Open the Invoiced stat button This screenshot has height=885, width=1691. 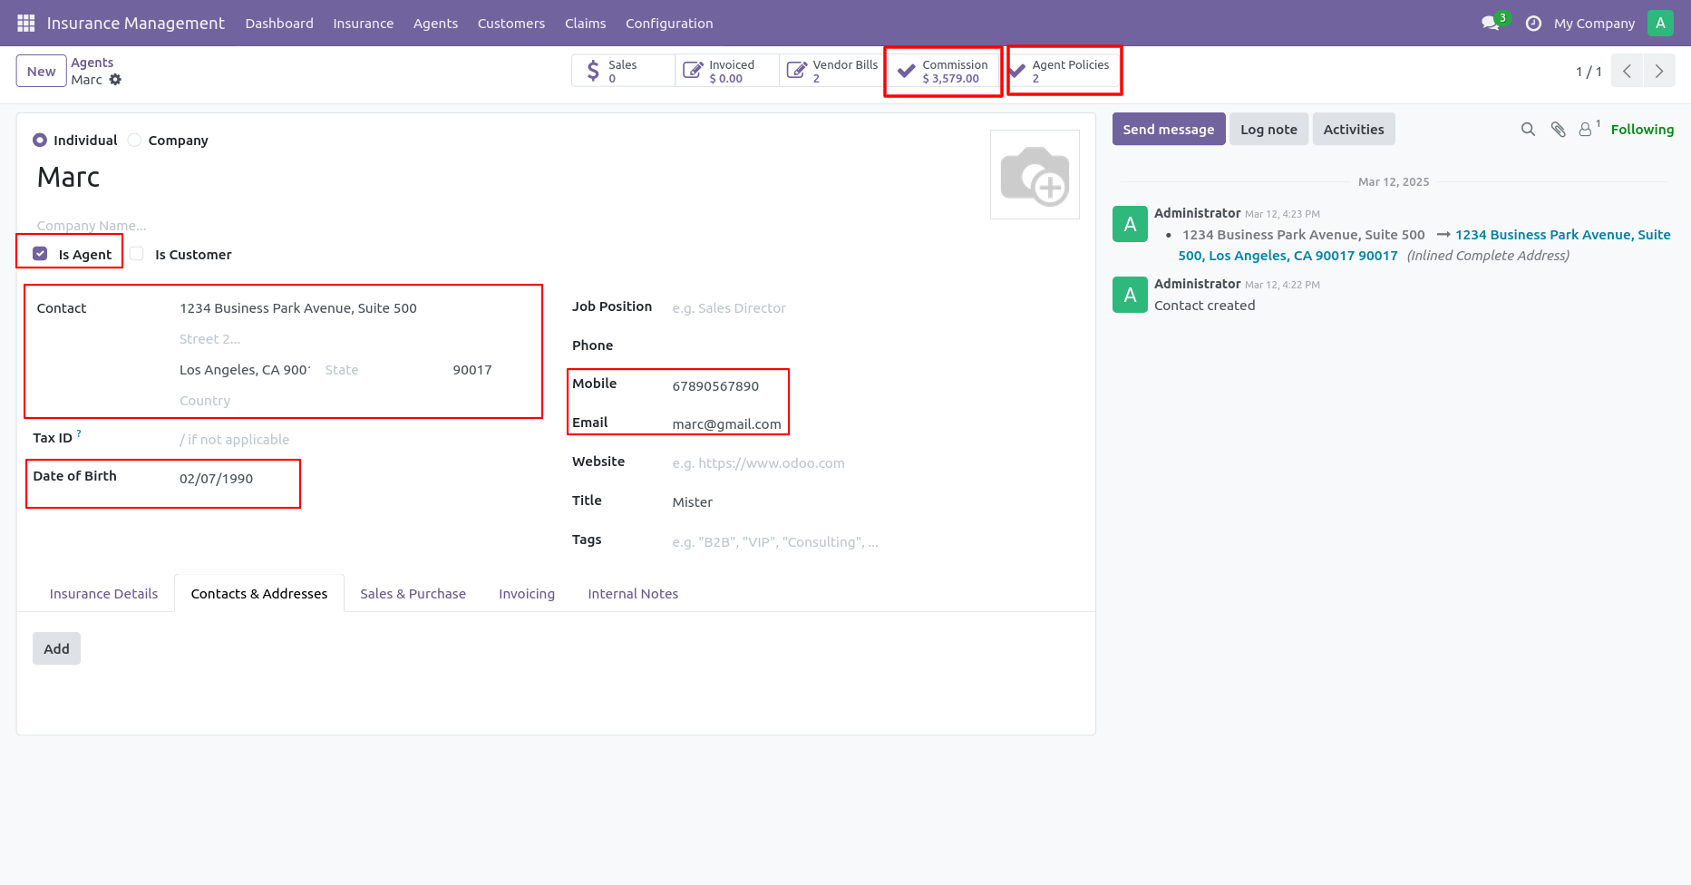pos(726,71)
